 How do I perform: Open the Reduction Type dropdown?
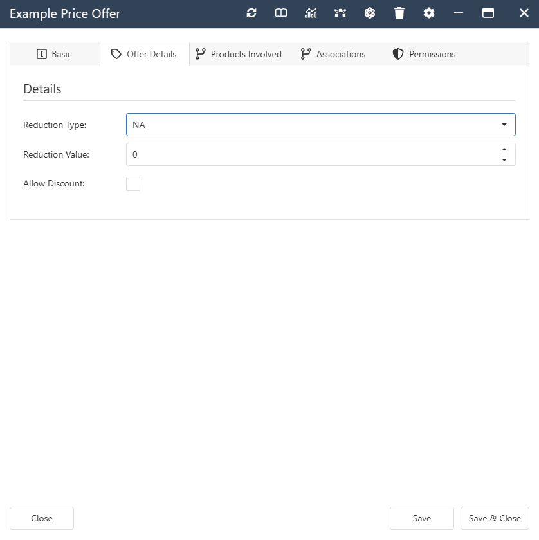click(x=504, y=125)
